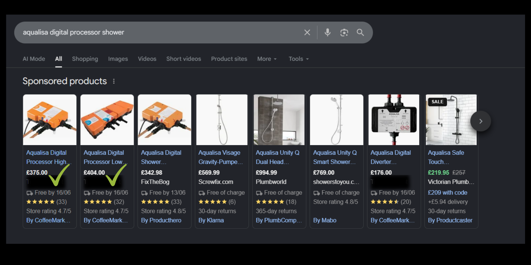The height and width of the screenshot is (265, 531).
Task: Click the Unity Q Smart Shower thumbnail
Action: [337, 120]
